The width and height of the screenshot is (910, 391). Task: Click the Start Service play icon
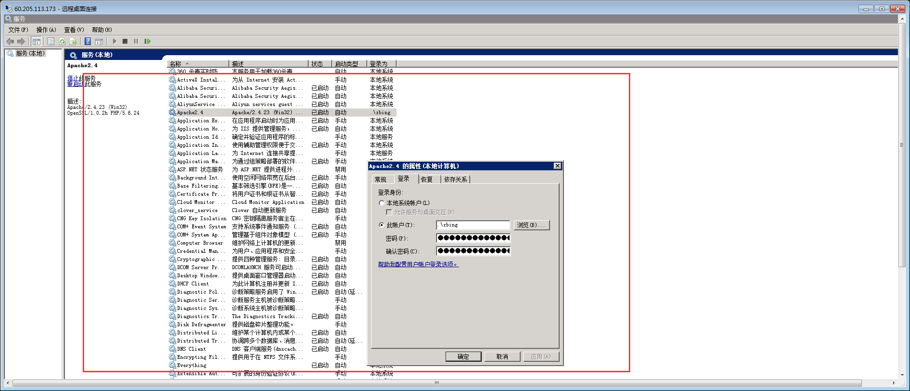click(x=114, y=41)
